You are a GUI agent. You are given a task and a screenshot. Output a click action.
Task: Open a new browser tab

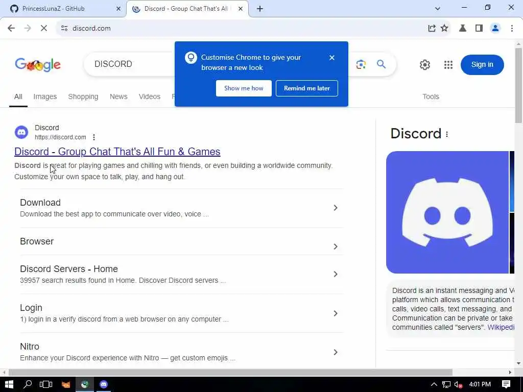pos(260,9)
